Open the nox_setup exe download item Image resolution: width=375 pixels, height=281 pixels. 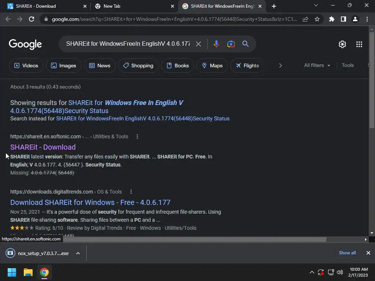[37, 253]
